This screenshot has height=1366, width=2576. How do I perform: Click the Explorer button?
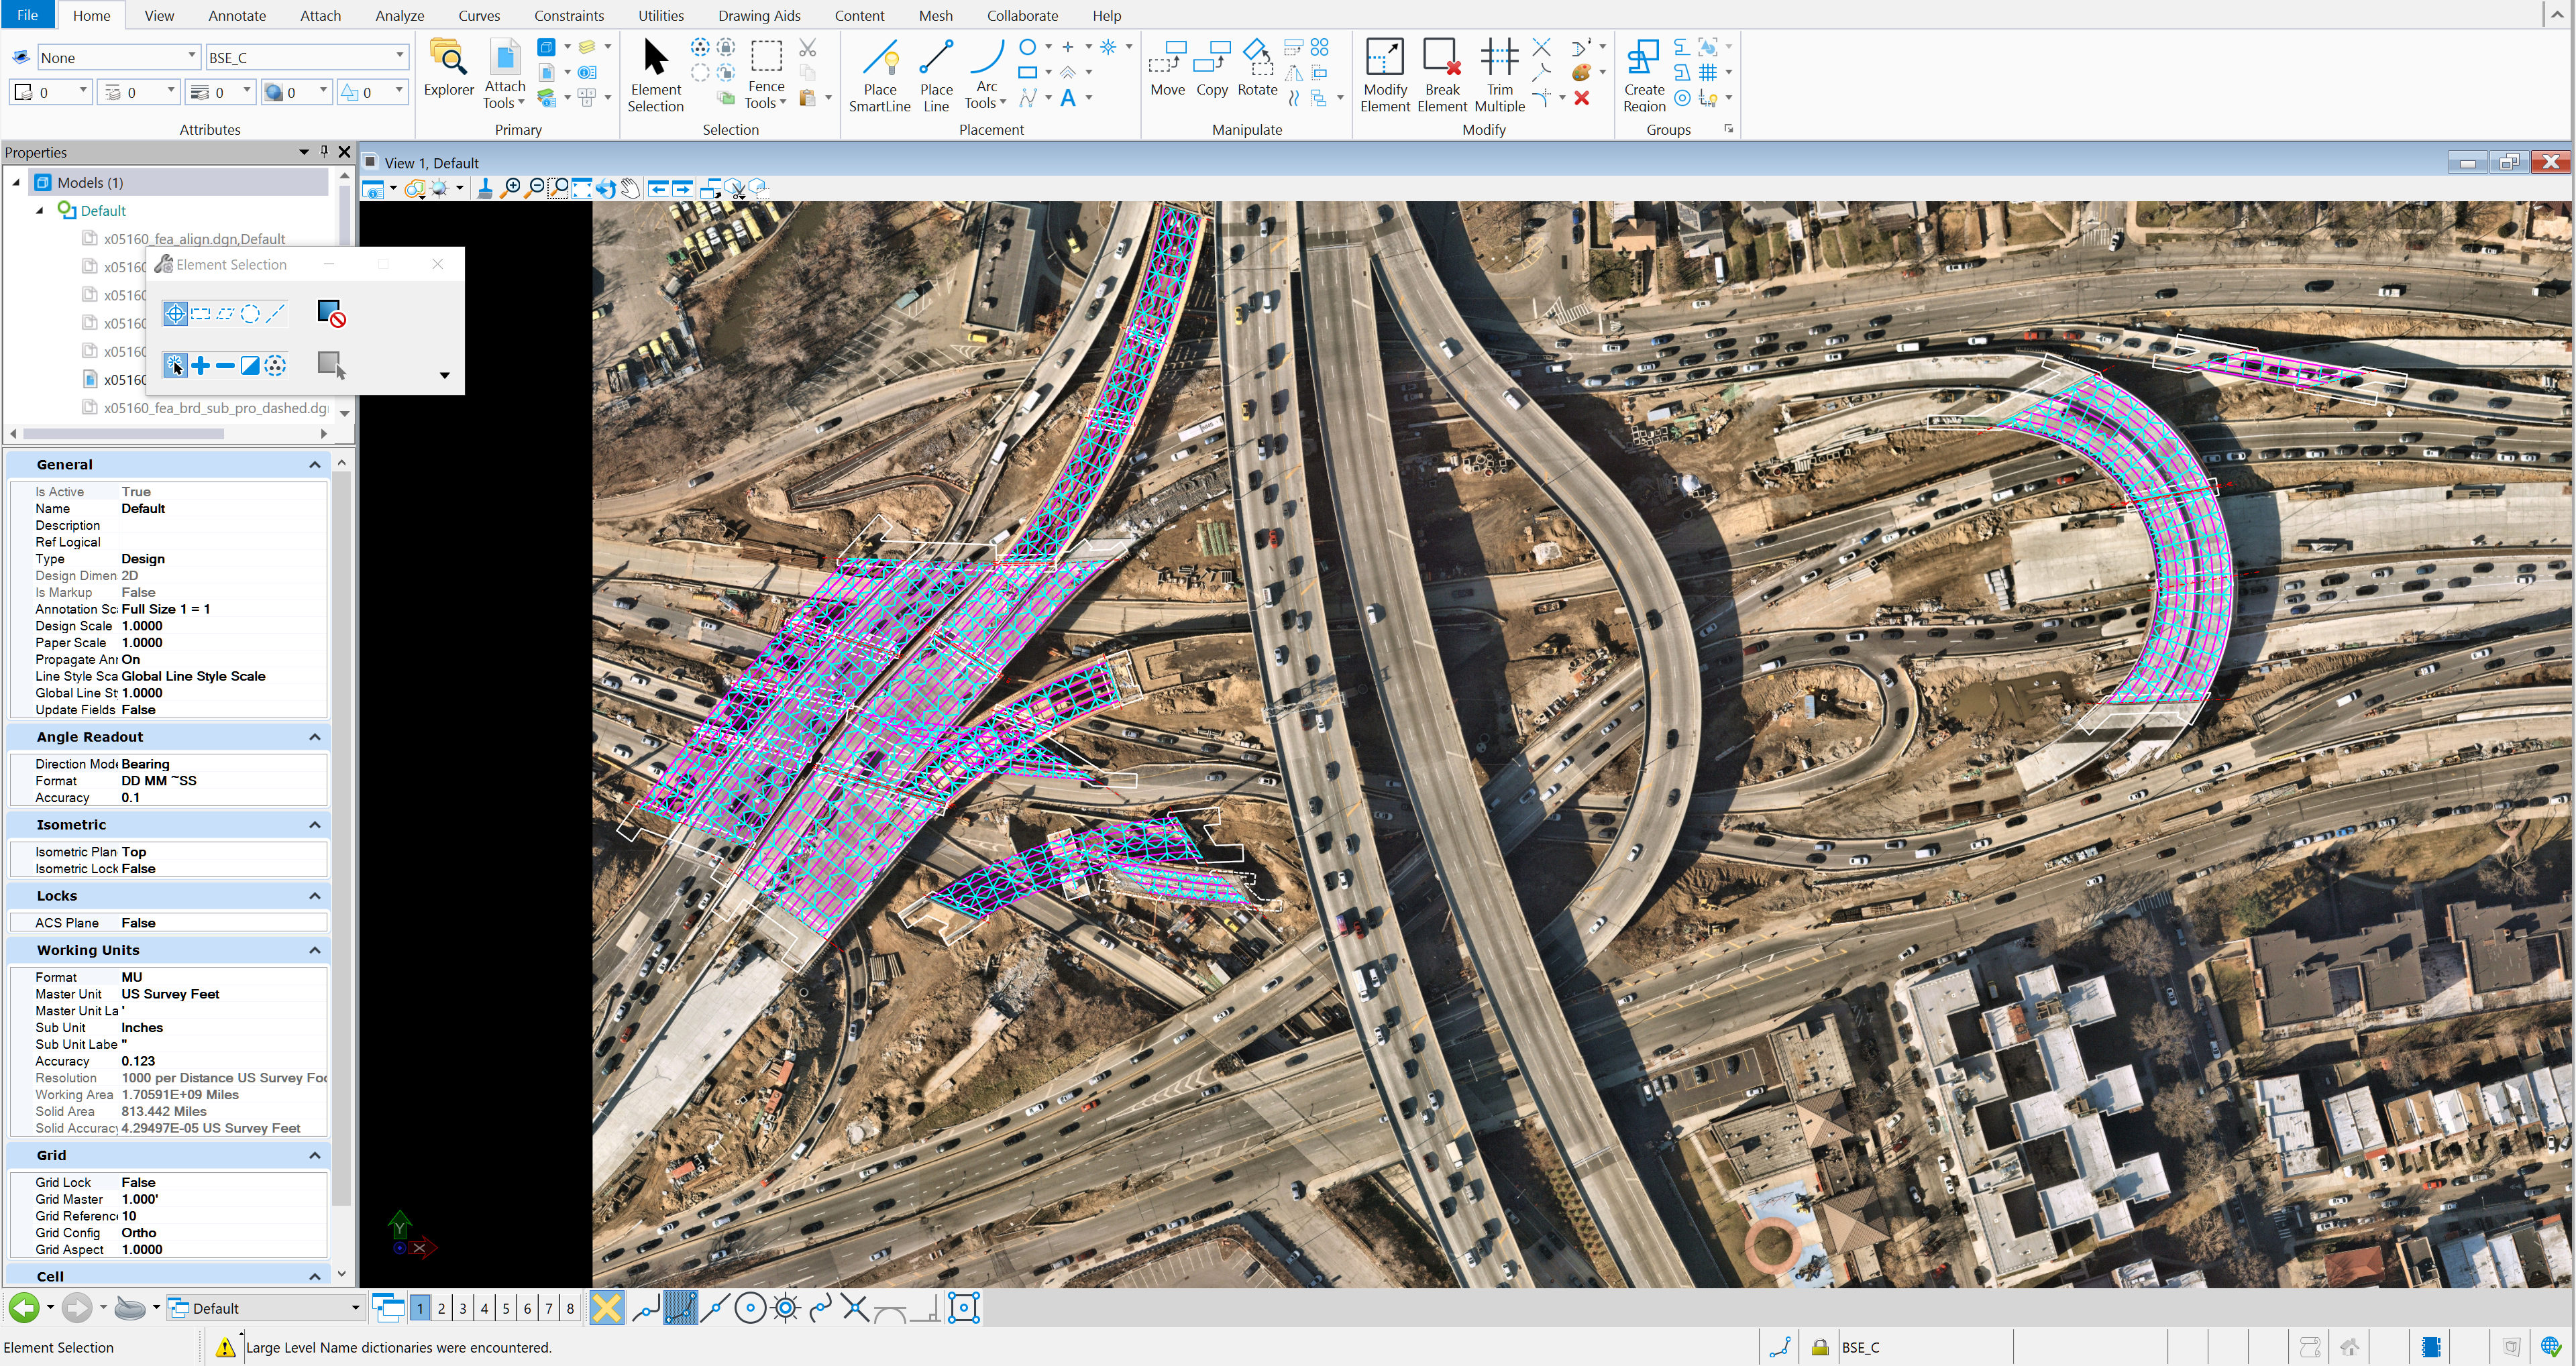coord(449,70)
